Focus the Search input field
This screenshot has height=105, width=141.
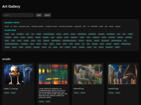18,15
